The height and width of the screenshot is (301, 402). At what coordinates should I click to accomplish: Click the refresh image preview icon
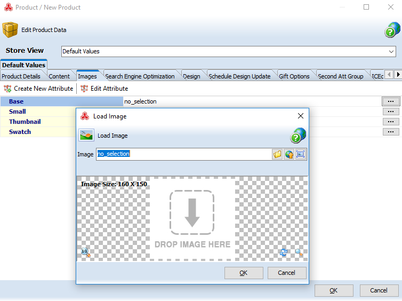[x=284, y=252]
